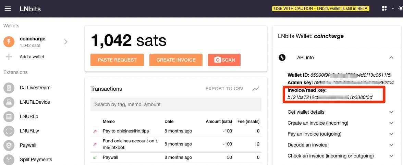The width and height of the screenshot is (403, 165).
Task: Expand Pay an invoice (outgoing) section
Action: (391, 134)
